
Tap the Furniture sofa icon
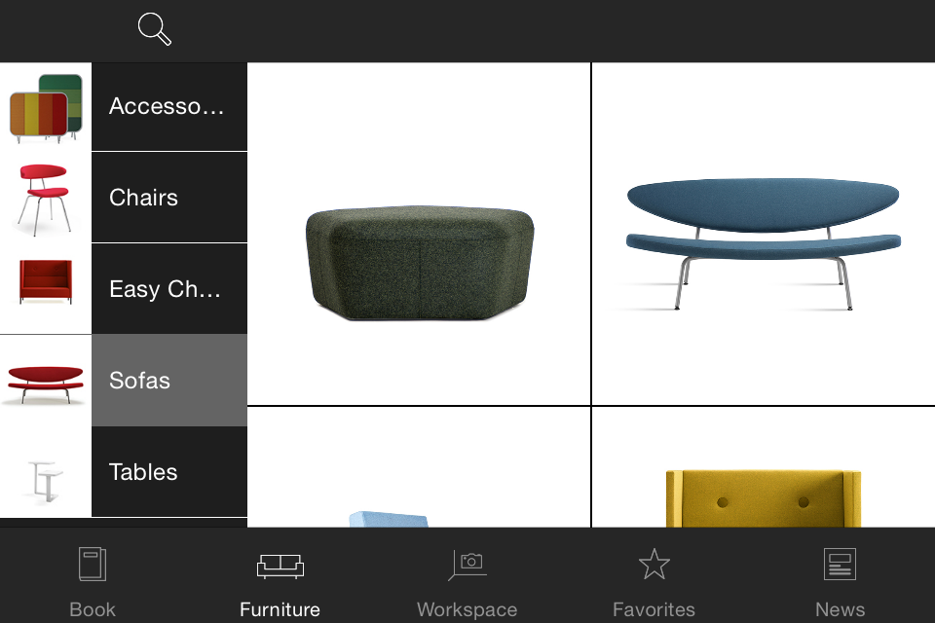point(280,566)
